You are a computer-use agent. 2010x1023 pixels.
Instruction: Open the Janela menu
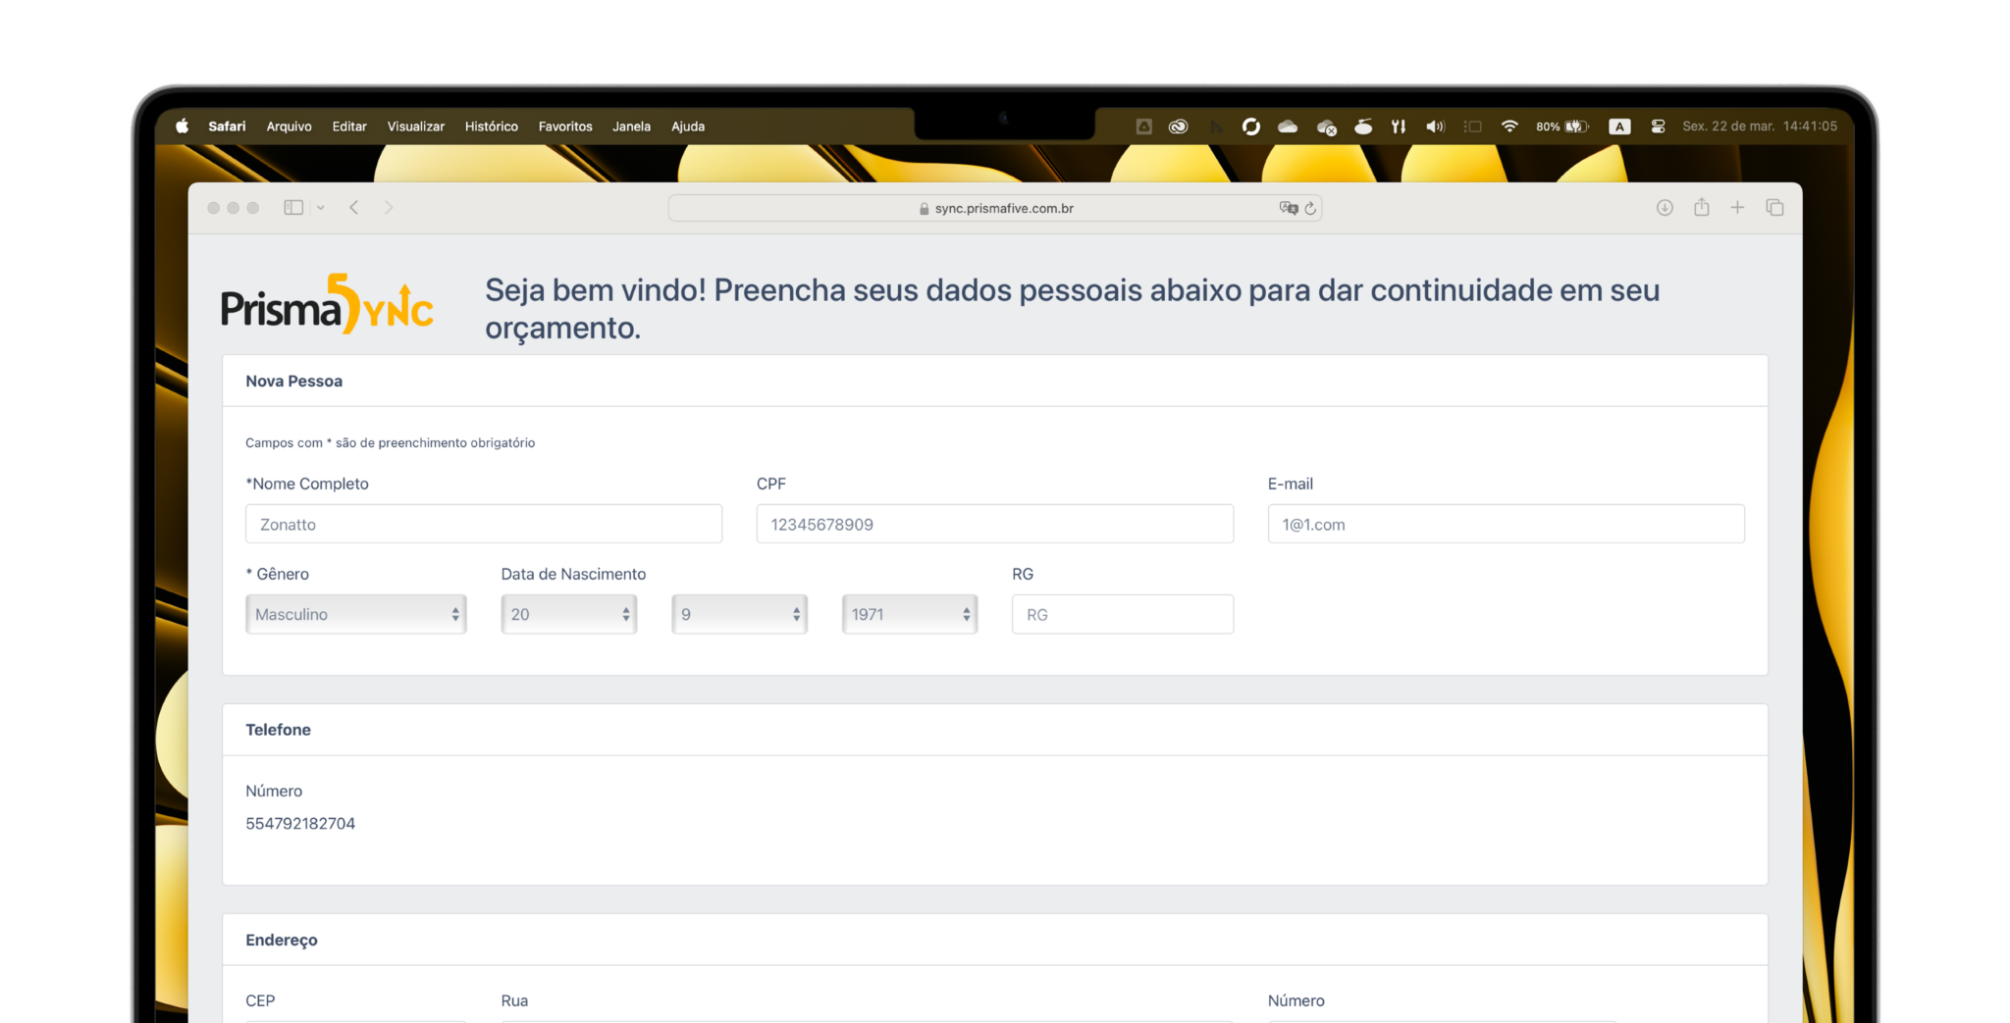tap(631, 126)
